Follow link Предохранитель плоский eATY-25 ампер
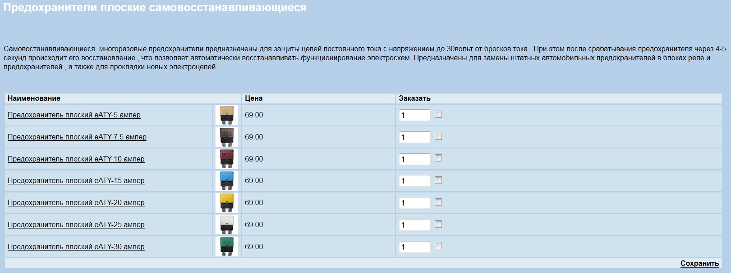 click(76, 225)
